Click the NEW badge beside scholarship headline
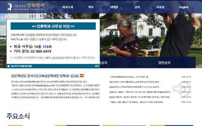Image resolution: width=202 pixels, height=126 pixels. [82, 76]
